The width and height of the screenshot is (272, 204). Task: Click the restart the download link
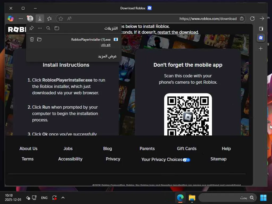tap(178, 32)
